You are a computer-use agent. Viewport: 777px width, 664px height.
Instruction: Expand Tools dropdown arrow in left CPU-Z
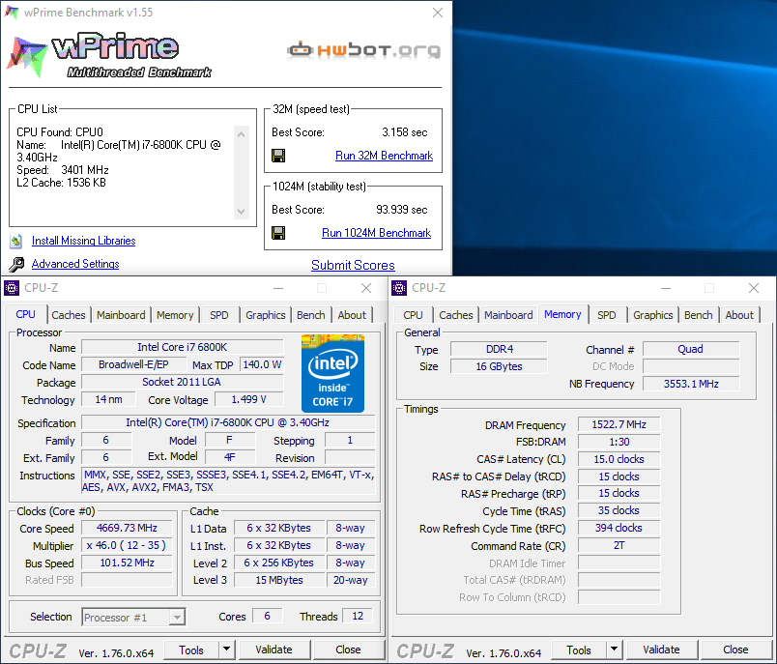[x=226, y=650]
